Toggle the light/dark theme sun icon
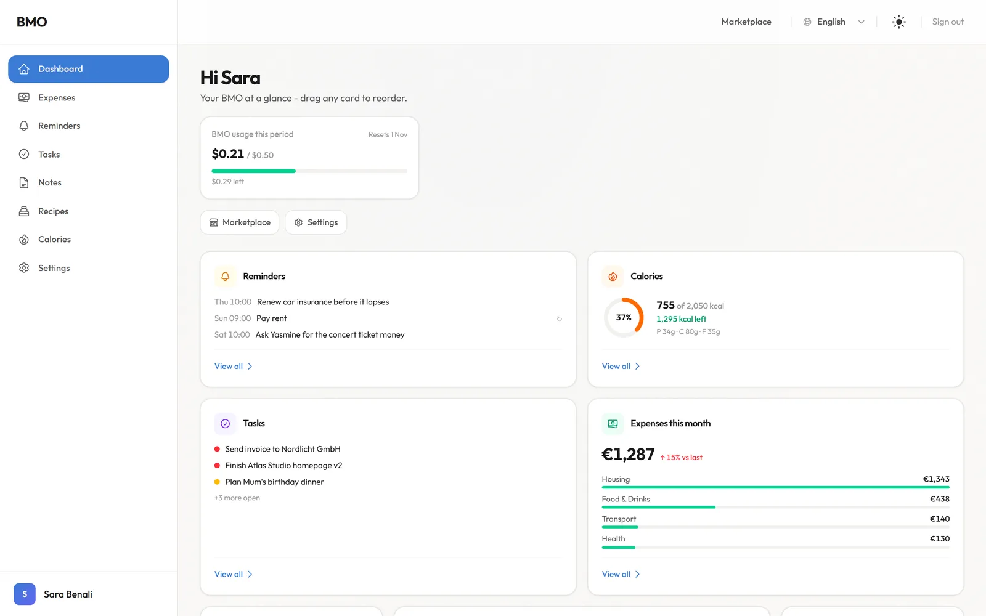This screenshot has height=616, width=986. (x=899, y=22)
